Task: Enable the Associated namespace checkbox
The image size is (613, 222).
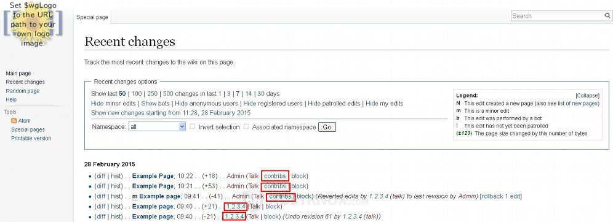Action: click(246, 126)
